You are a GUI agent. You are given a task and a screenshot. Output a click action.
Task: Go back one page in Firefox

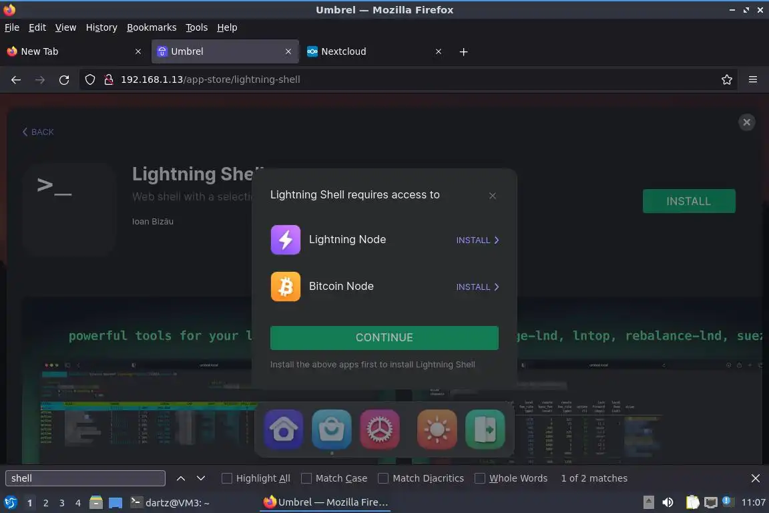click(x=16, y=80)
